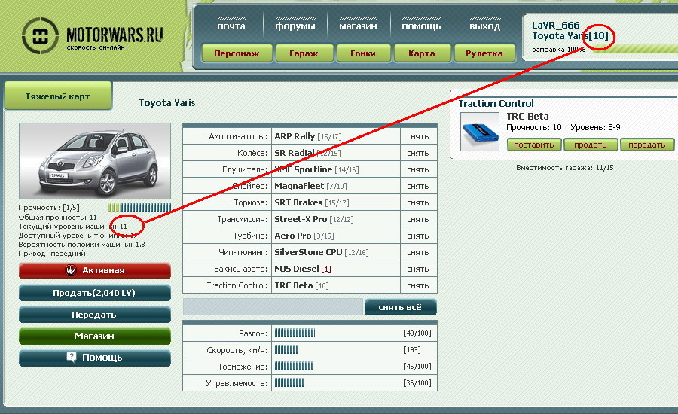Click the question icon on Помощь button
Viewport: 678px width, 414px height.
click(x=72, y=357)
